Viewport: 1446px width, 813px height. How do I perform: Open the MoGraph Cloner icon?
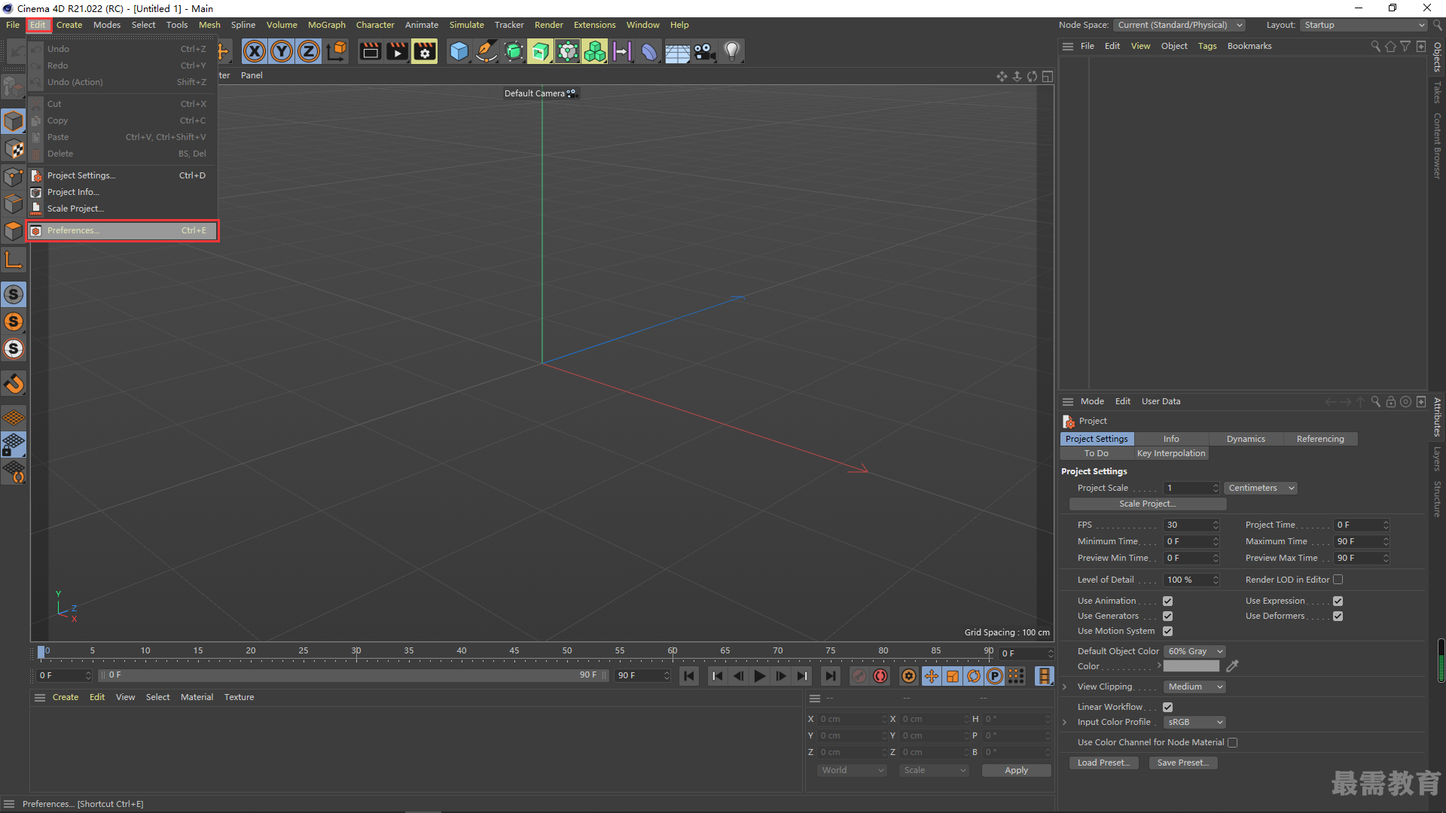[595, 51]
